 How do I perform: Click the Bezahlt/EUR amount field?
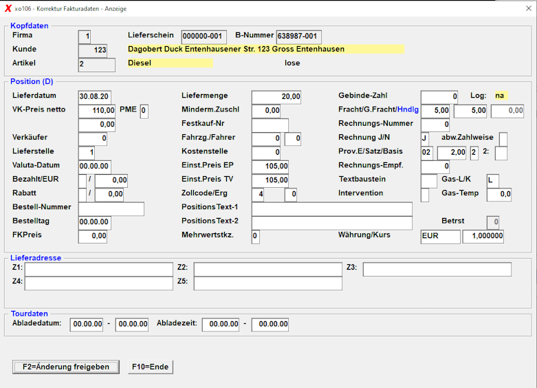tap(111, 181)
